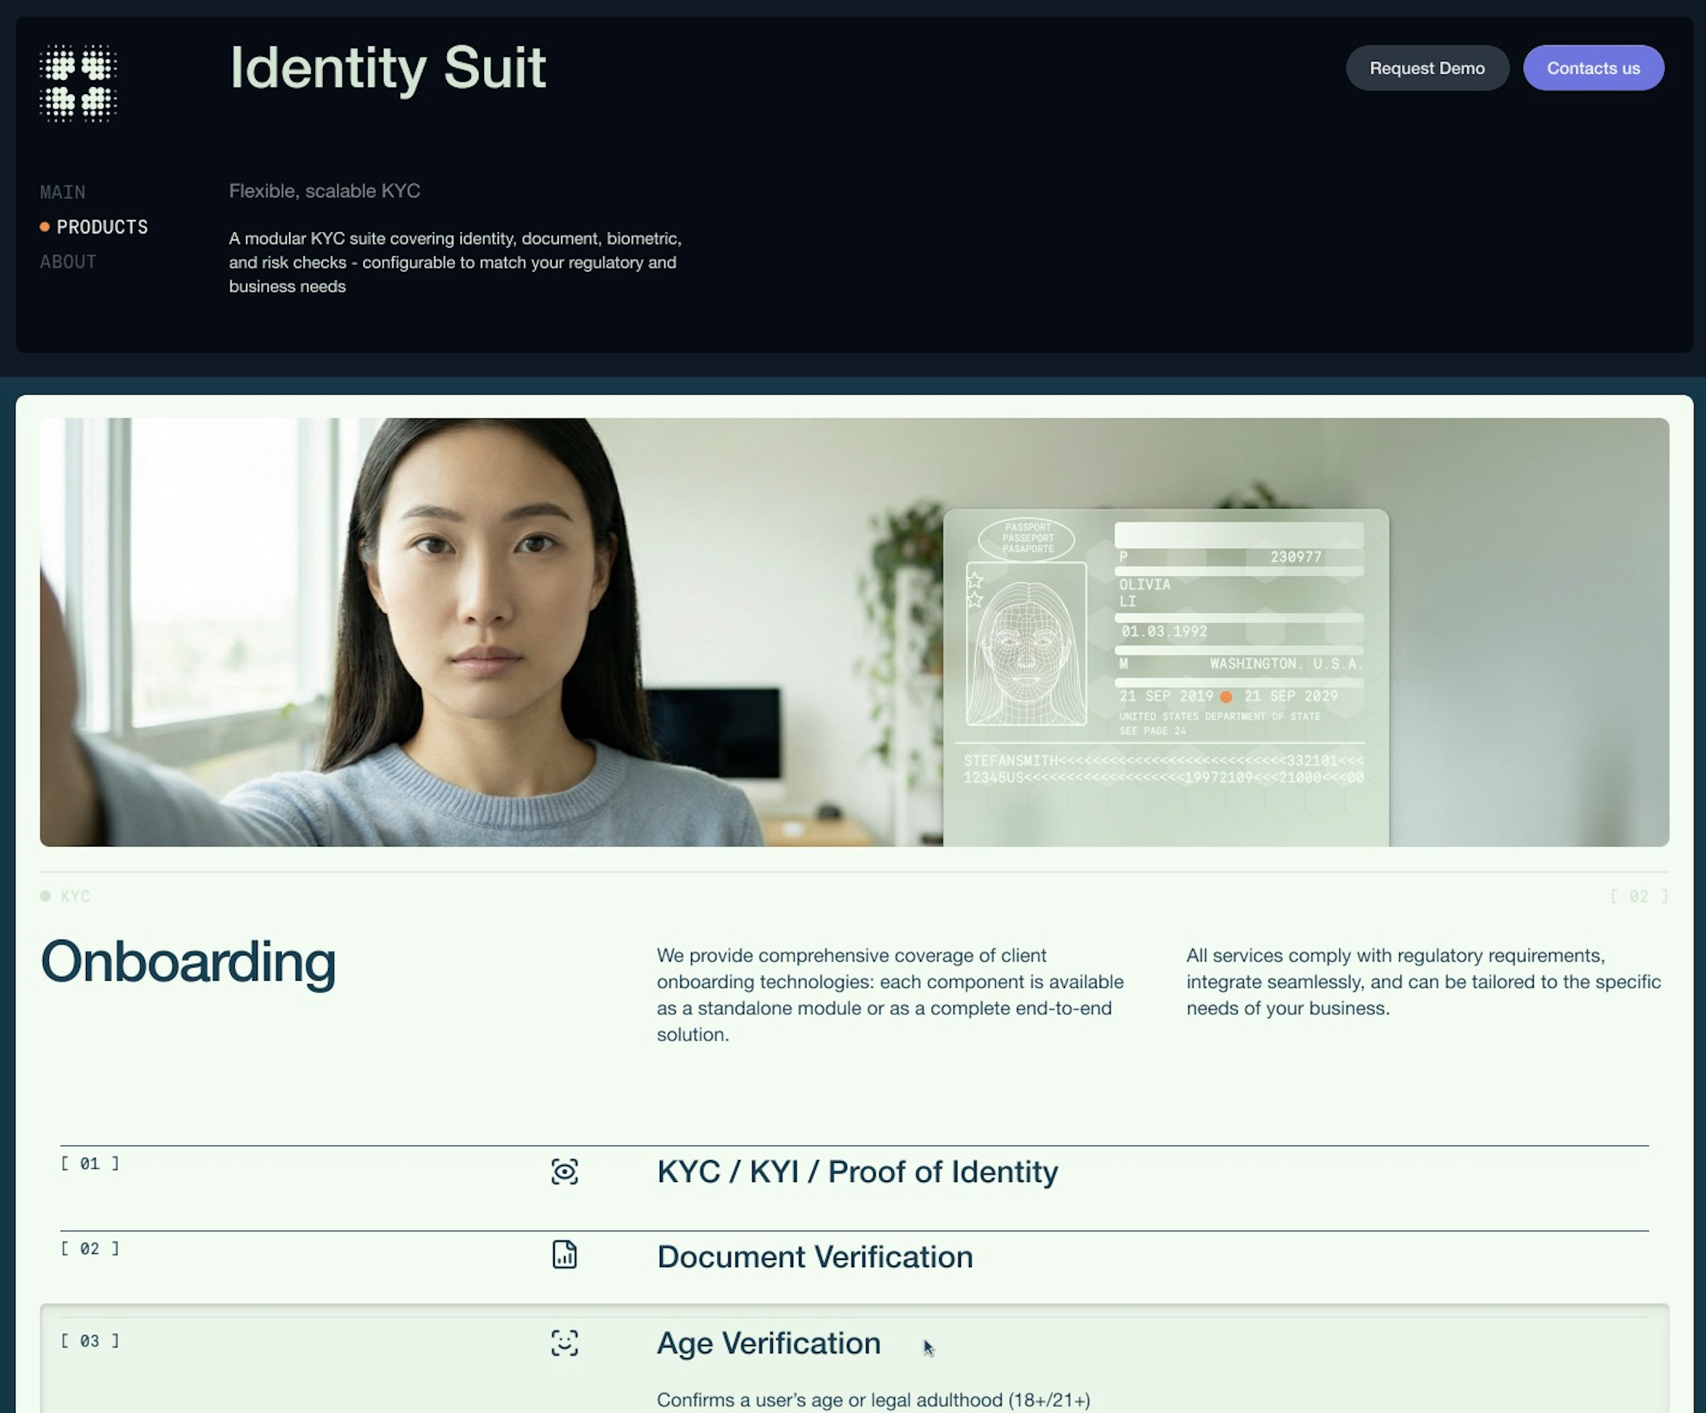The image size is (1706, 1413).
Task: Click the [ 01 ] row number label
Action: (90, 1164)
